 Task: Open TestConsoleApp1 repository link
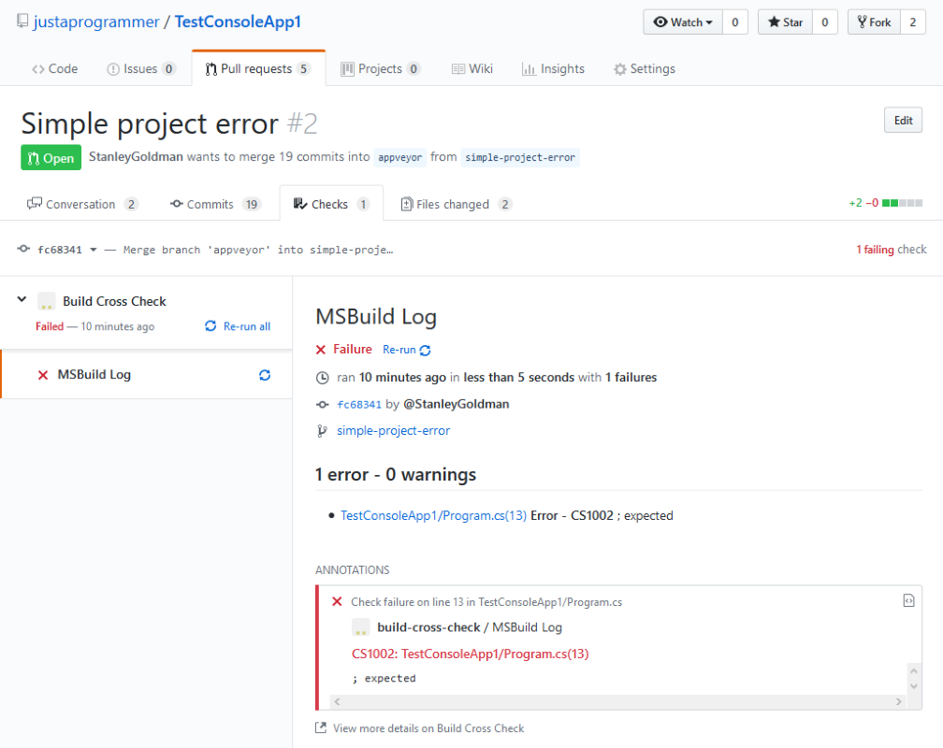coord(238,22)
